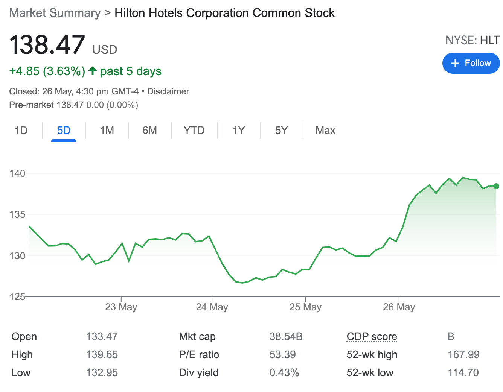The width and height of the screenshot is (503, 392).
Task: Click the 52-wk high label
Action: coord(372,354)
